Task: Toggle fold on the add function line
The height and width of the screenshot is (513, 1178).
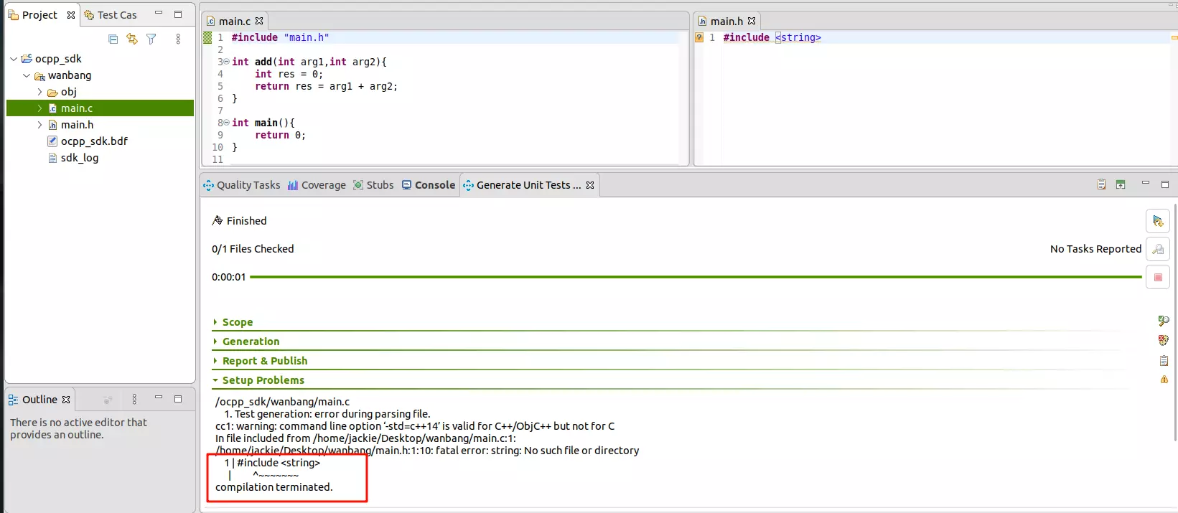Action: (x=226, y=62)
